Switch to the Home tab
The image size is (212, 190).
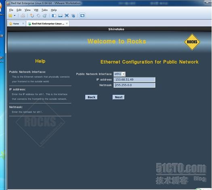16,24
